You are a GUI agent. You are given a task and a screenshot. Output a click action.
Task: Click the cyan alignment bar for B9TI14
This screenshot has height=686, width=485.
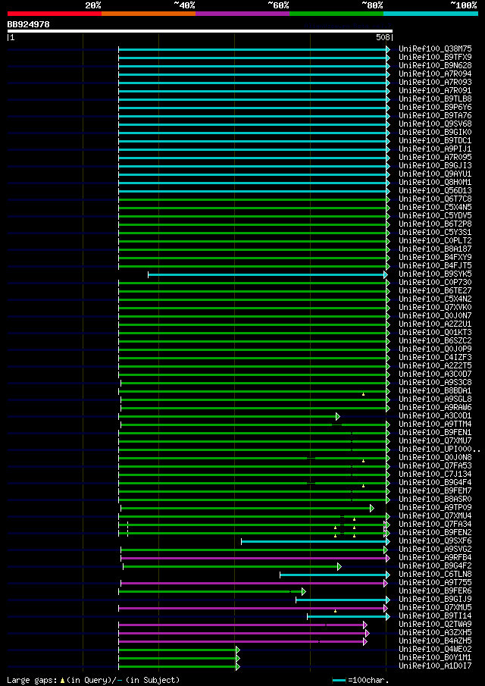point(349,617)
